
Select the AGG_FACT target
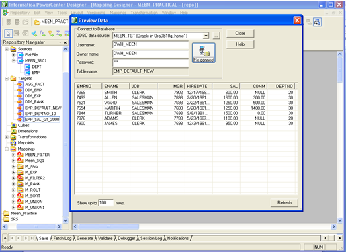coord(35,84)
